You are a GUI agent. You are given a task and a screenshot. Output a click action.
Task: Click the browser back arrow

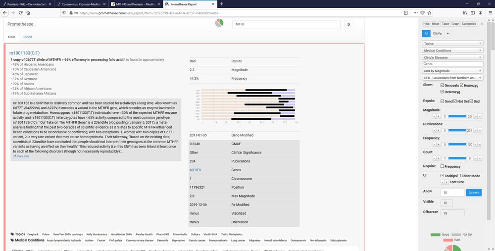tap(5, 13)
